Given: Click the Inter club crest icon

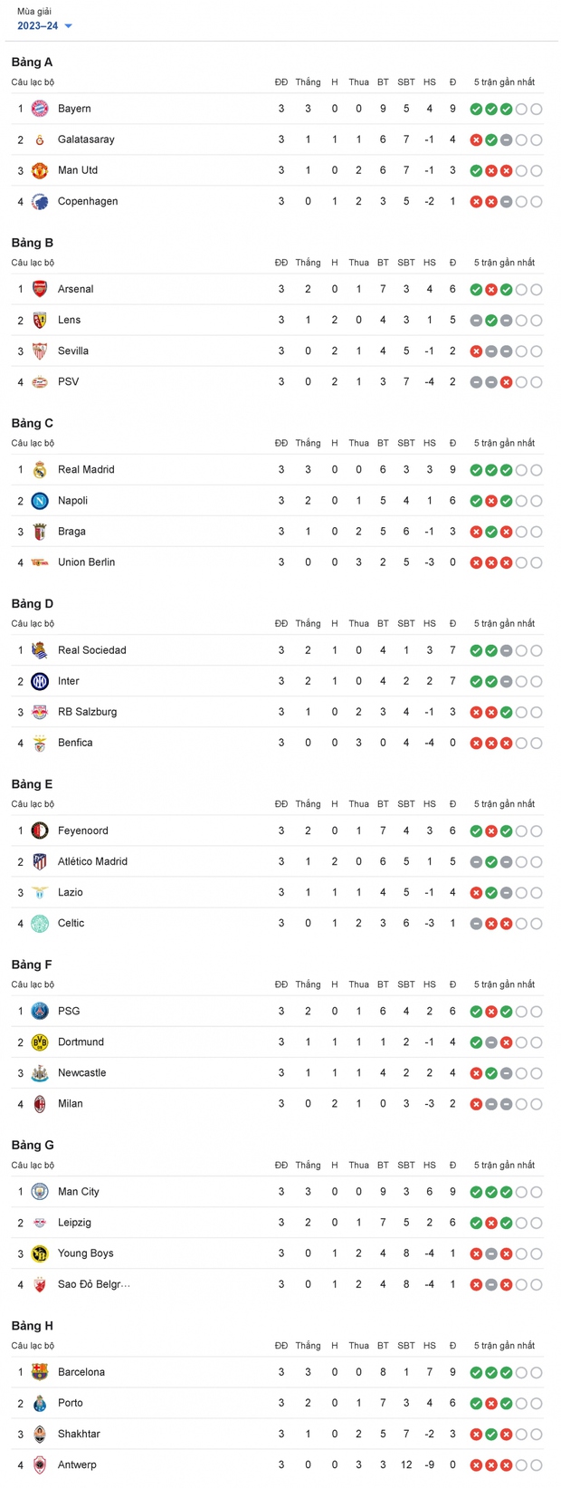Looking at the screenshot, I should pos(40,681).
